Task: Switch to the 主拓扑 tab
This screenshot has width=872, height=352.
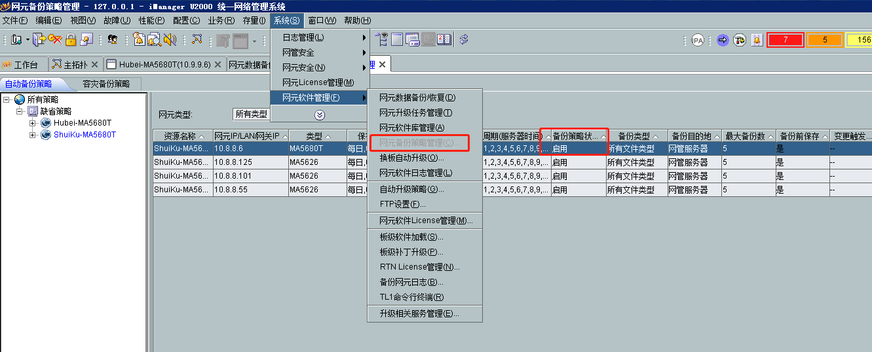Action: [75, 65]
